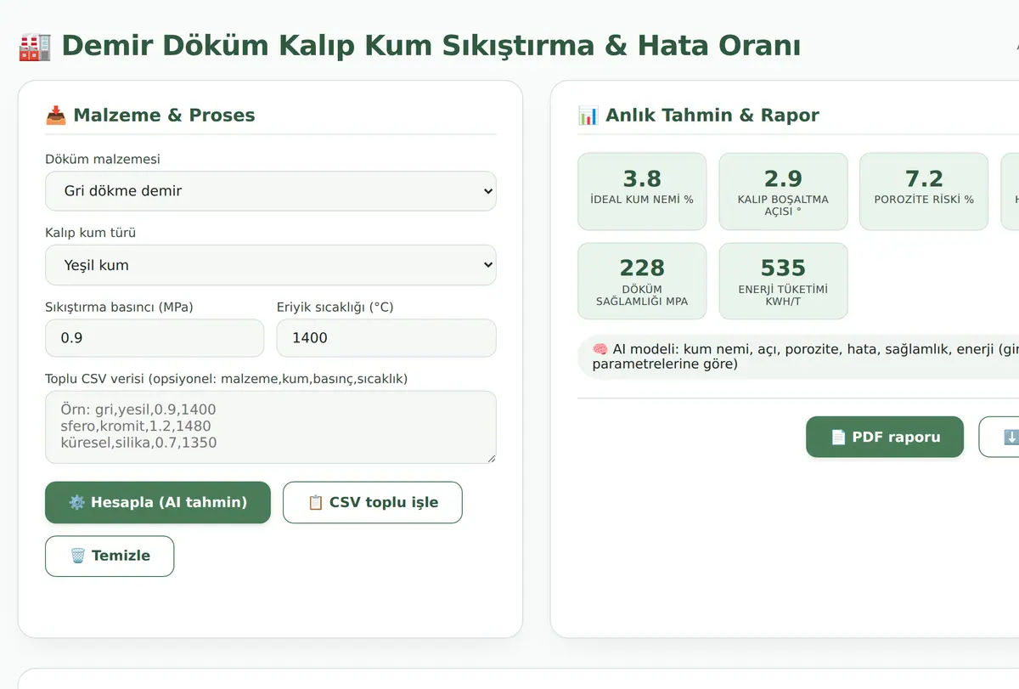Focus the Toplu CSV verisi textarea

click(x=270, y=427)
